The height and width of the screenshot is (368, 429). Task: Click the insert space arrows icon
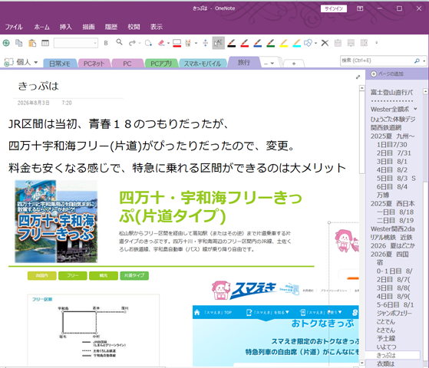click(x=205, y=43)
